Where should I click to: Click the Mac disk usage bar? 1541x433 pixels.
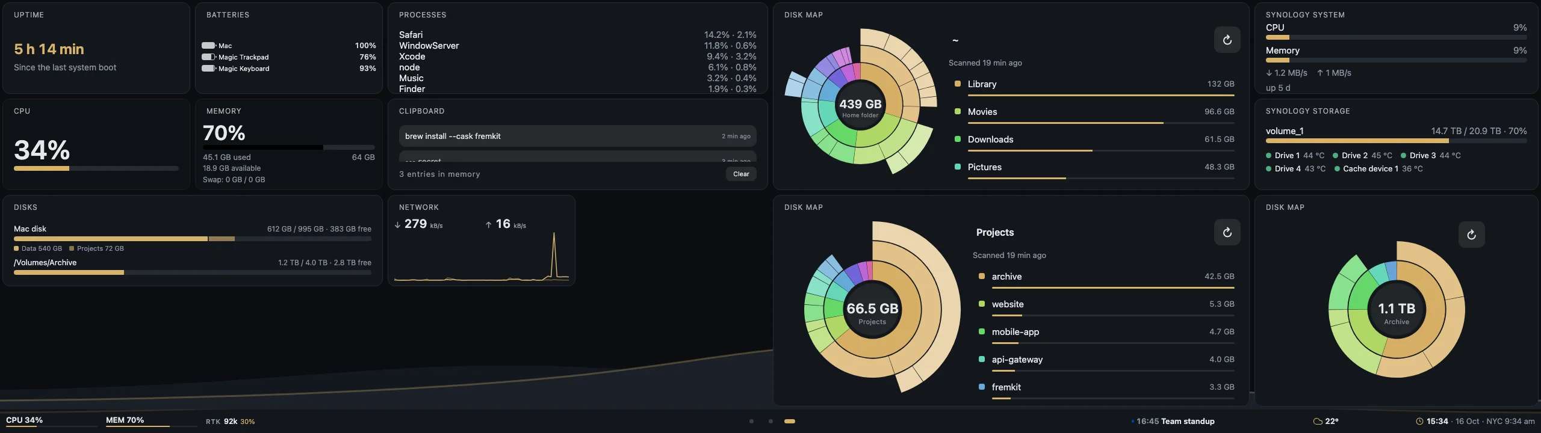193,239
